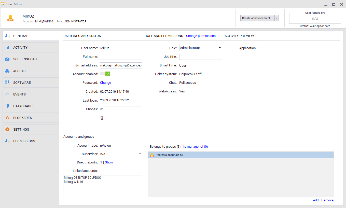This screenshot has height=208, width=346.
Task: Click the warning triangle icon beside Blockades
Action: coord(7,118)
